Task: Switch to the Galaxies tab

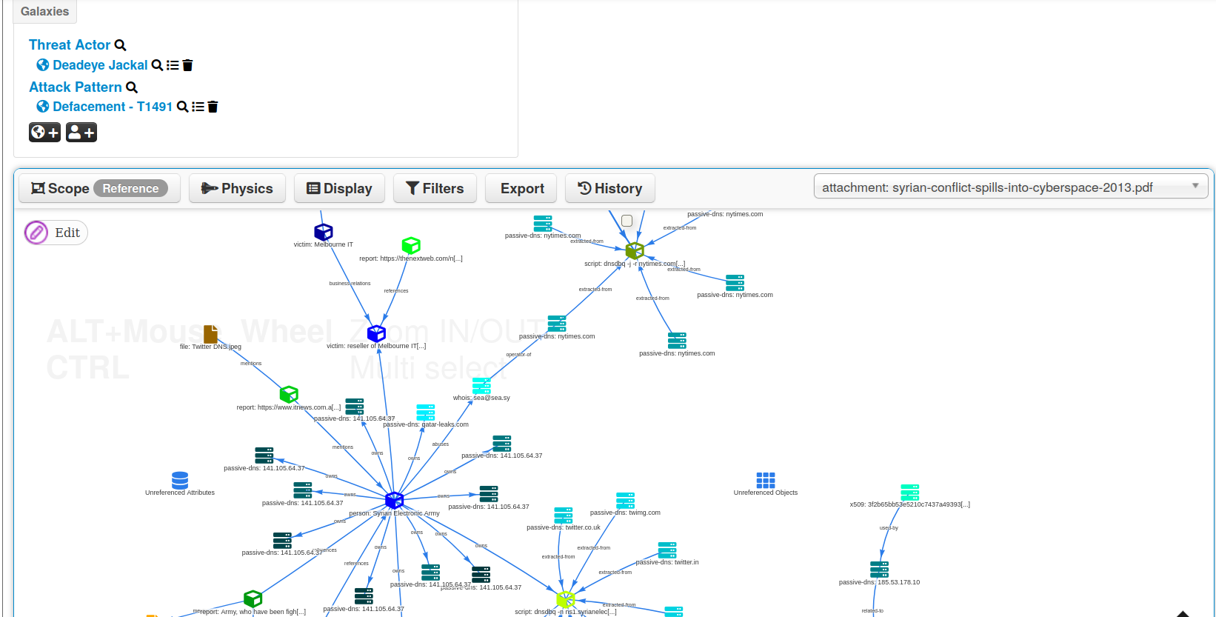Action: [x=44, y=11]
